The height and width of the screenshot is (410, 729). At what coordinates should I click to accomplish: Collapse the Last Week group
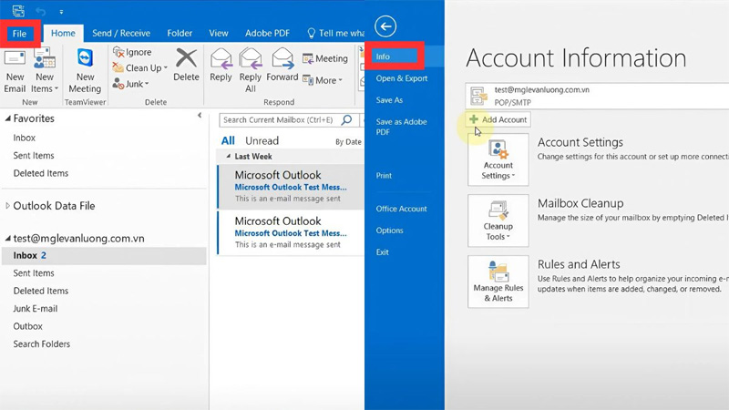229,157
